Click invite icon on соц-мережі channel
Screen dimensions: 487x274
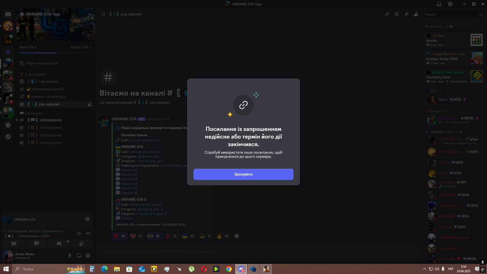[x=89, y=104]
